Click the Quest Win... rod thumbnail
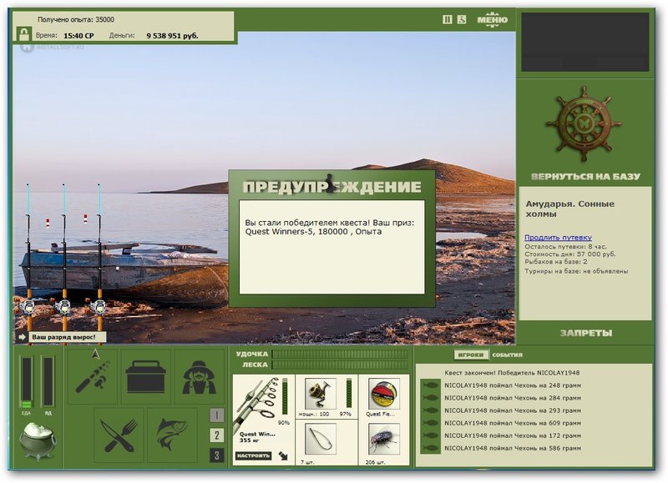The height and width of the screenshot is (483, 668). [x=256, y=405]
